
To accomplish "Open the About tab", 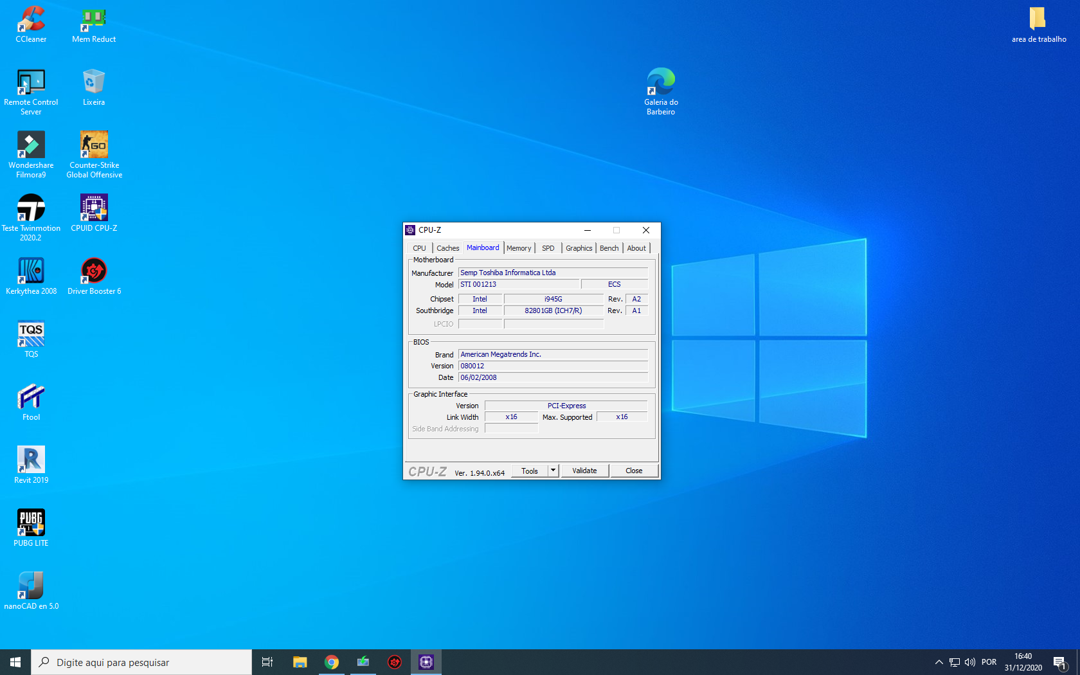I will pos(636,248).
